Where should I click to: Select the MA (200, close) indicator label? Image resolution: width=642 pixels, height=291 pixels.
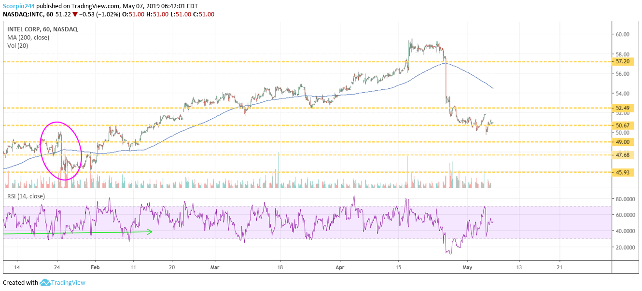pos(28,38)
